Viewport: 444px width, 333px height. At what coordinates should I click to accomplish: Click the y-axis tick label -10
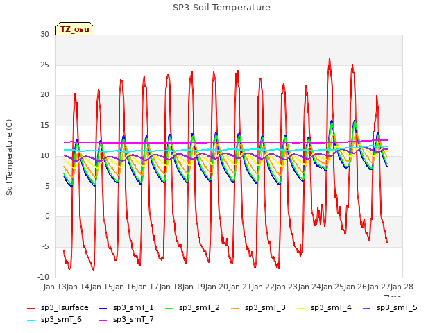click(43, 277)
